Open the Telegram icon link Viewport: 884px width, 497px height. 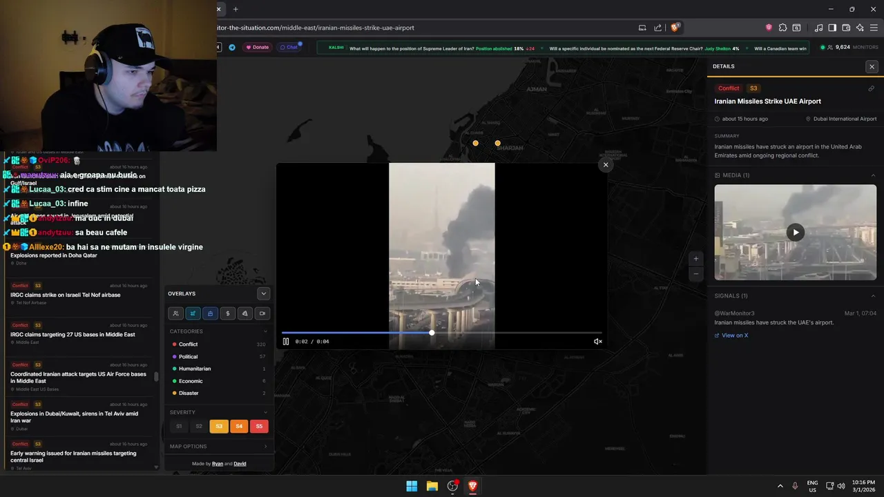[x=232, y=48]
